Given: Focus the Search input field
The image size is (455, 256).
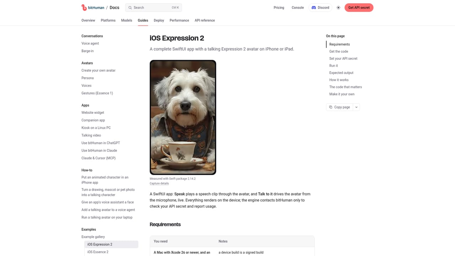Looking at the screenshot, I should point(154,7).
